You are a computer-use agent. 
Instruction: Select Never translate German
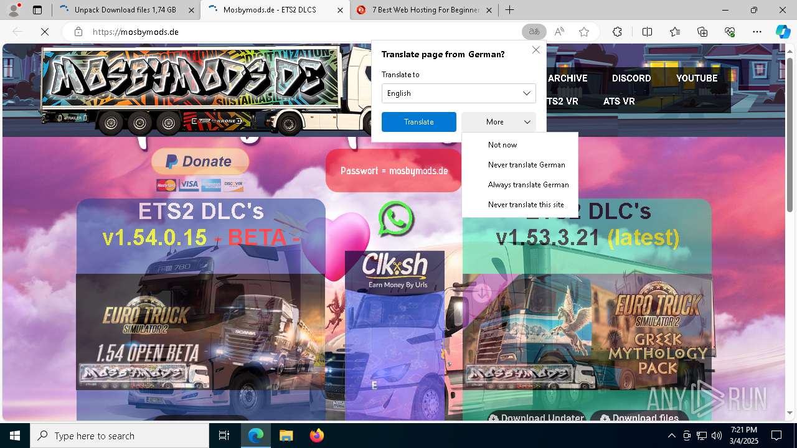point(520,164)
